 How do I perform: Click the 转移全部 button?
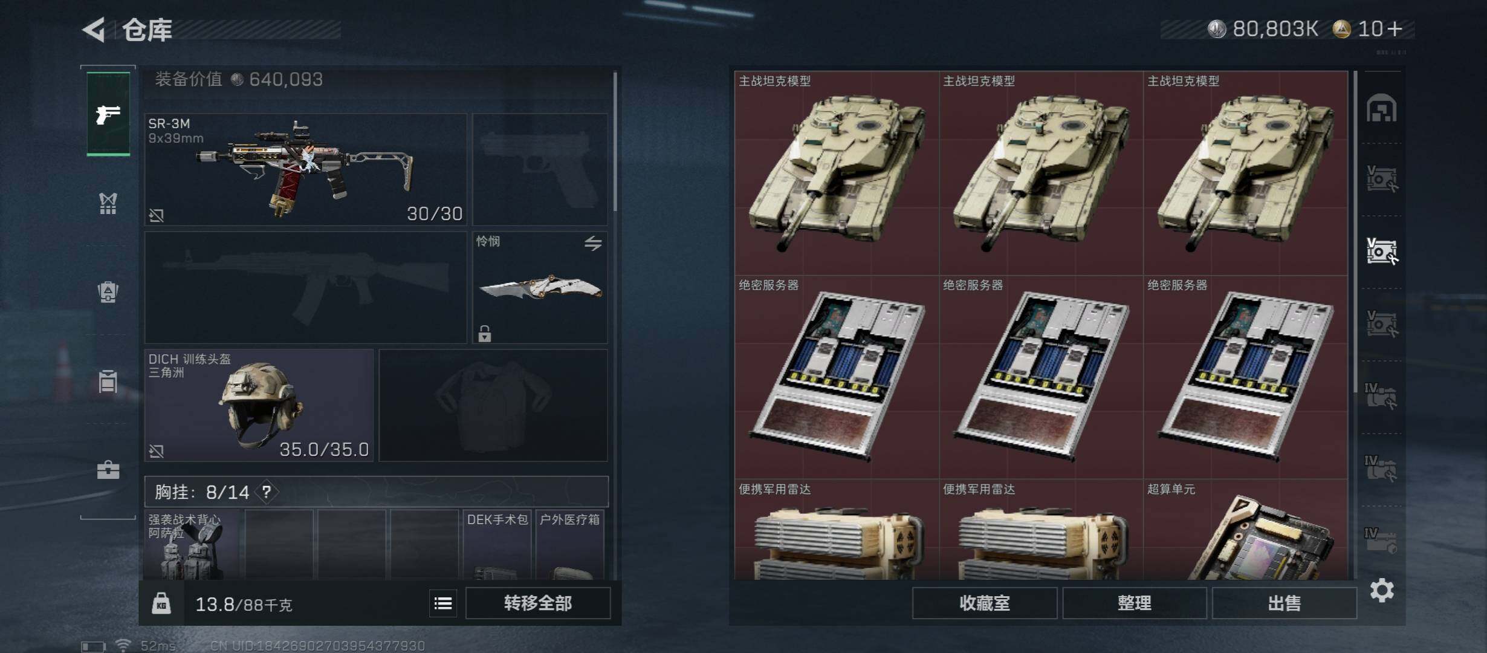tap(538, 603)
